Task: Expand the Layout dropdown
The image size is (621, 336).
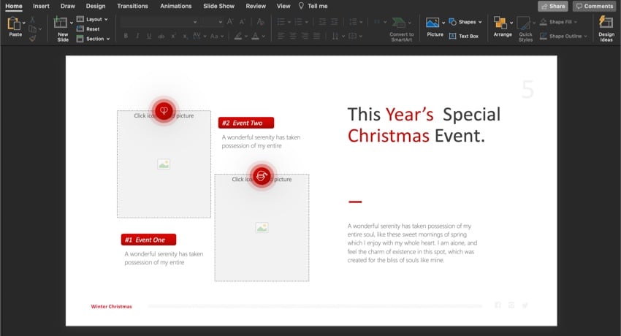Action: [96, 20]
